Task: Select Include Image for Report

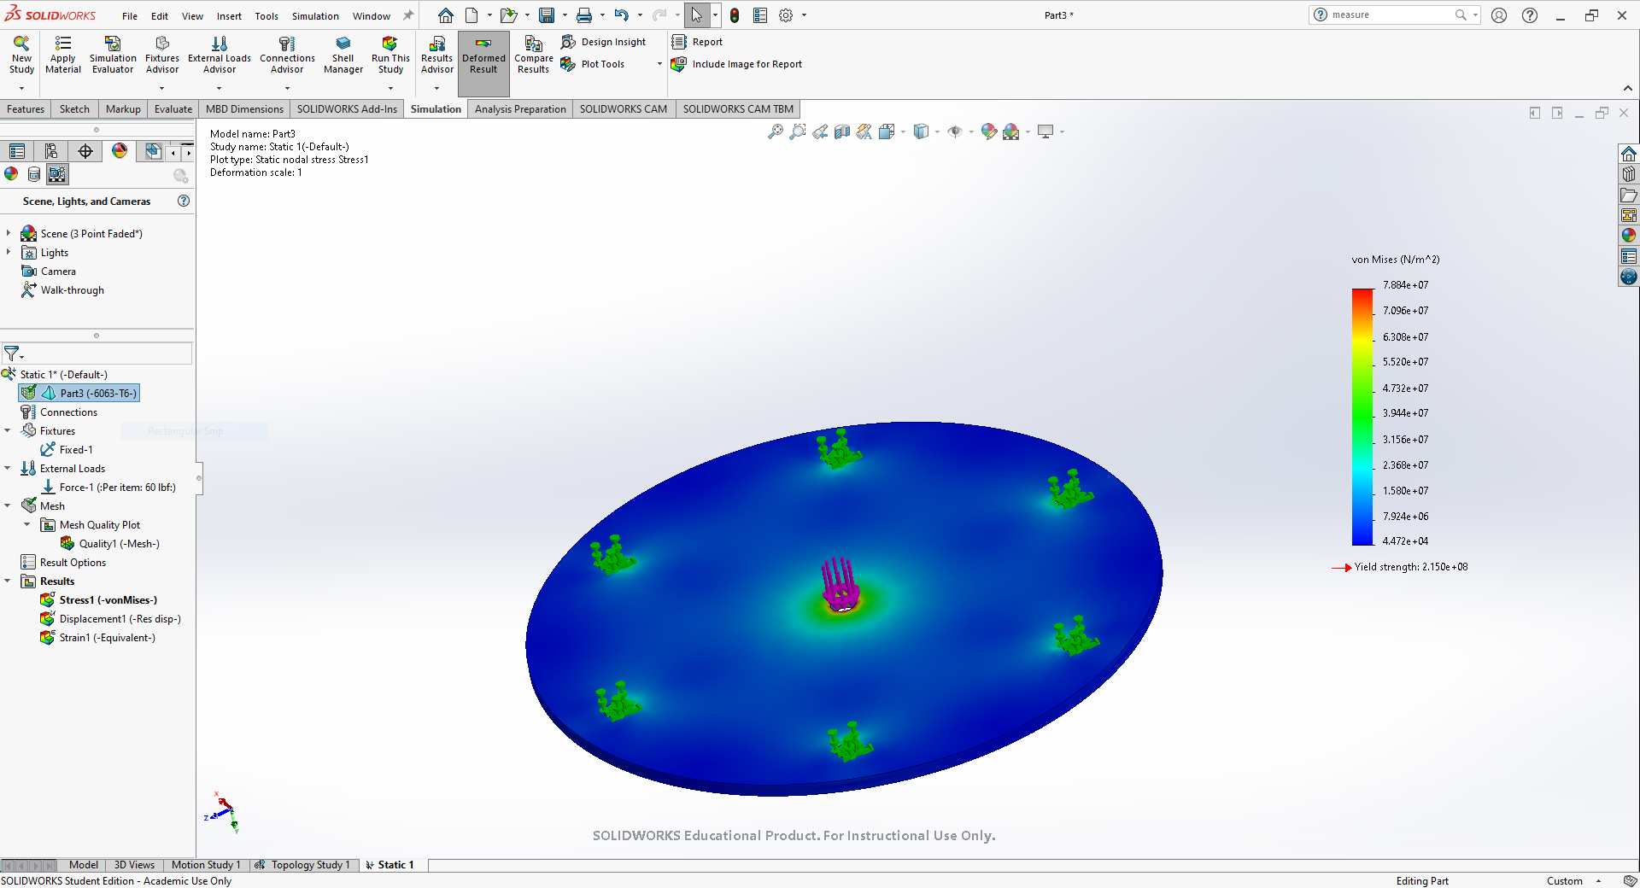Action: point(736,64)
